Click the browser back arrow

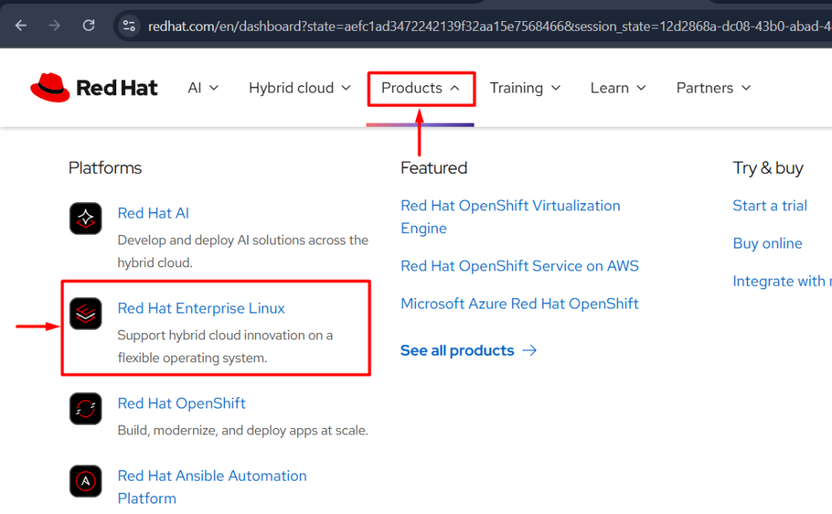(21, 25)
